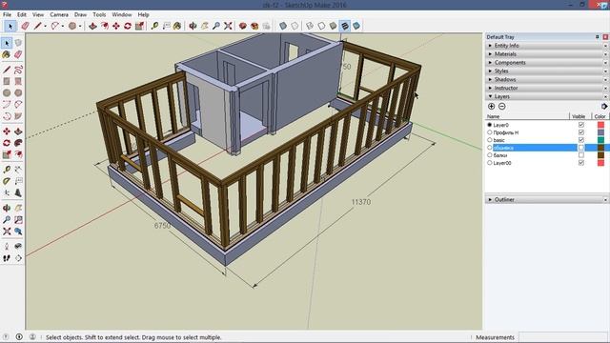Click Monochrome style icon in top toolbar

coord(356,26)
